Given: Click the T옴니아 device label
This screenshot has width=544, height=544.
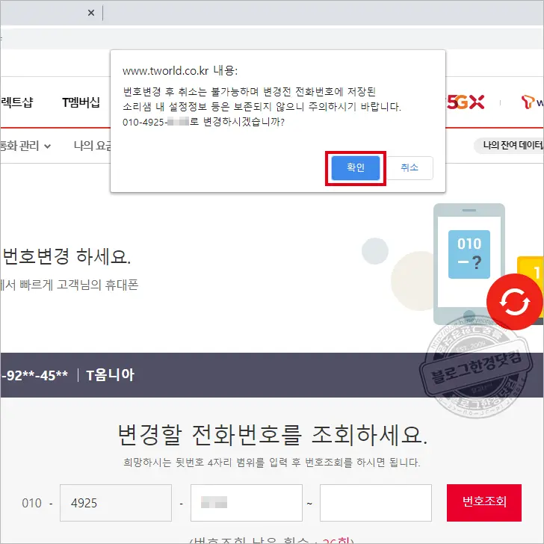Looking at the screenshot, I should (x=110, y=375).
